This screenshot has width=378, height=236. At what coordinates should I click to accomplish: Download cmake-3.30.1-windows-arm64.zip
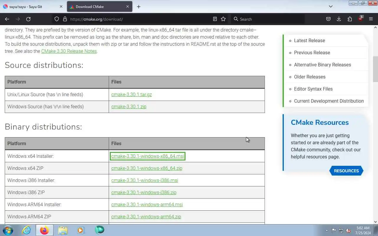click(x=146, y=217)
